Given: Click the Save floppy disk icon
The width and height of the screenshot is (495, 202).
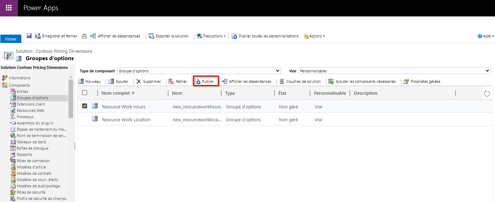Looking at the screenshot, I should 29,36.
